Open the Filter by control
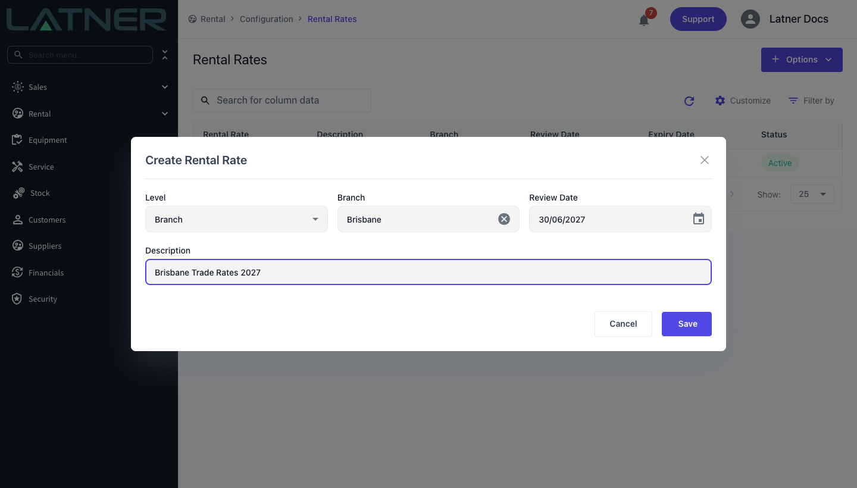 pos(811,101)
